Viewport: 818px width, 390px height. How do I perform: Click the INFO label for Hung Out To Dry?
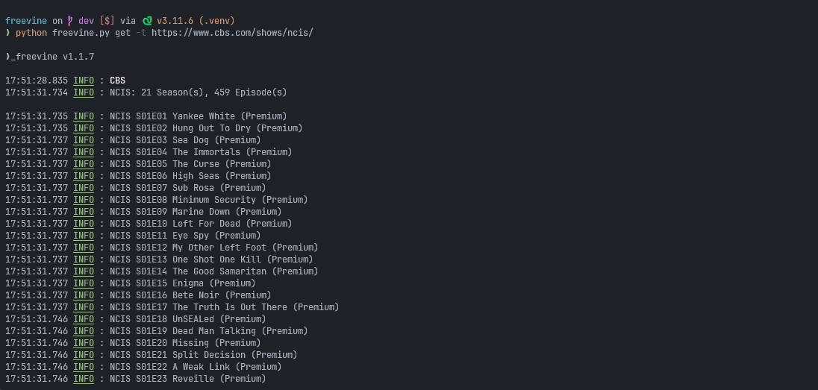click(84, 128)
